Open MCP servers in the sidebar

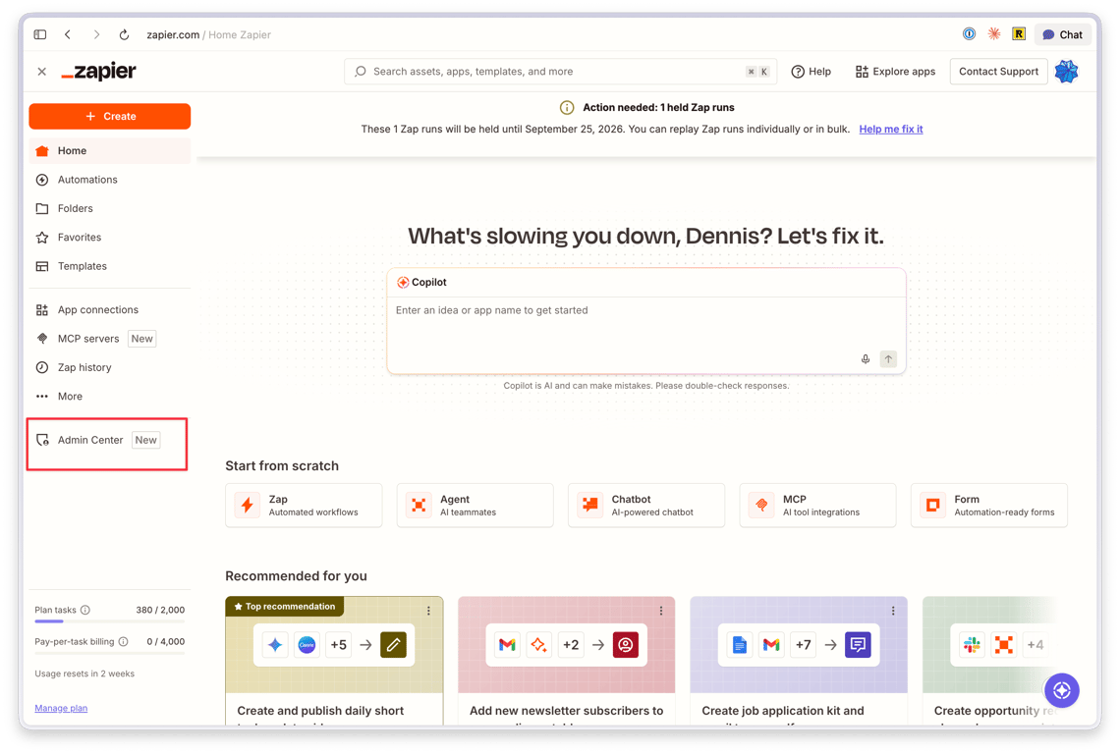point(110,339)
